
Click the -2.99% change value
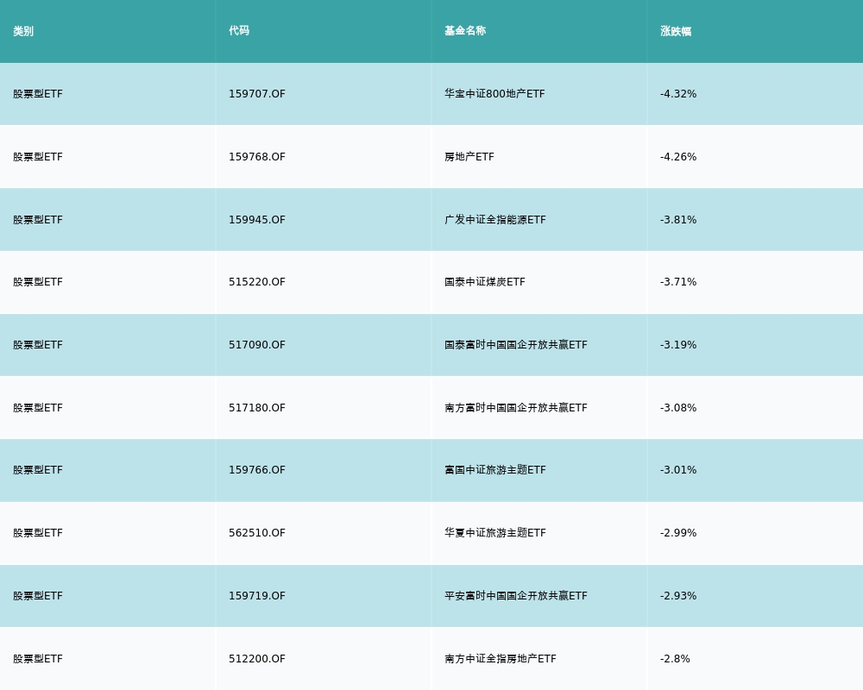tap(678, 533)
